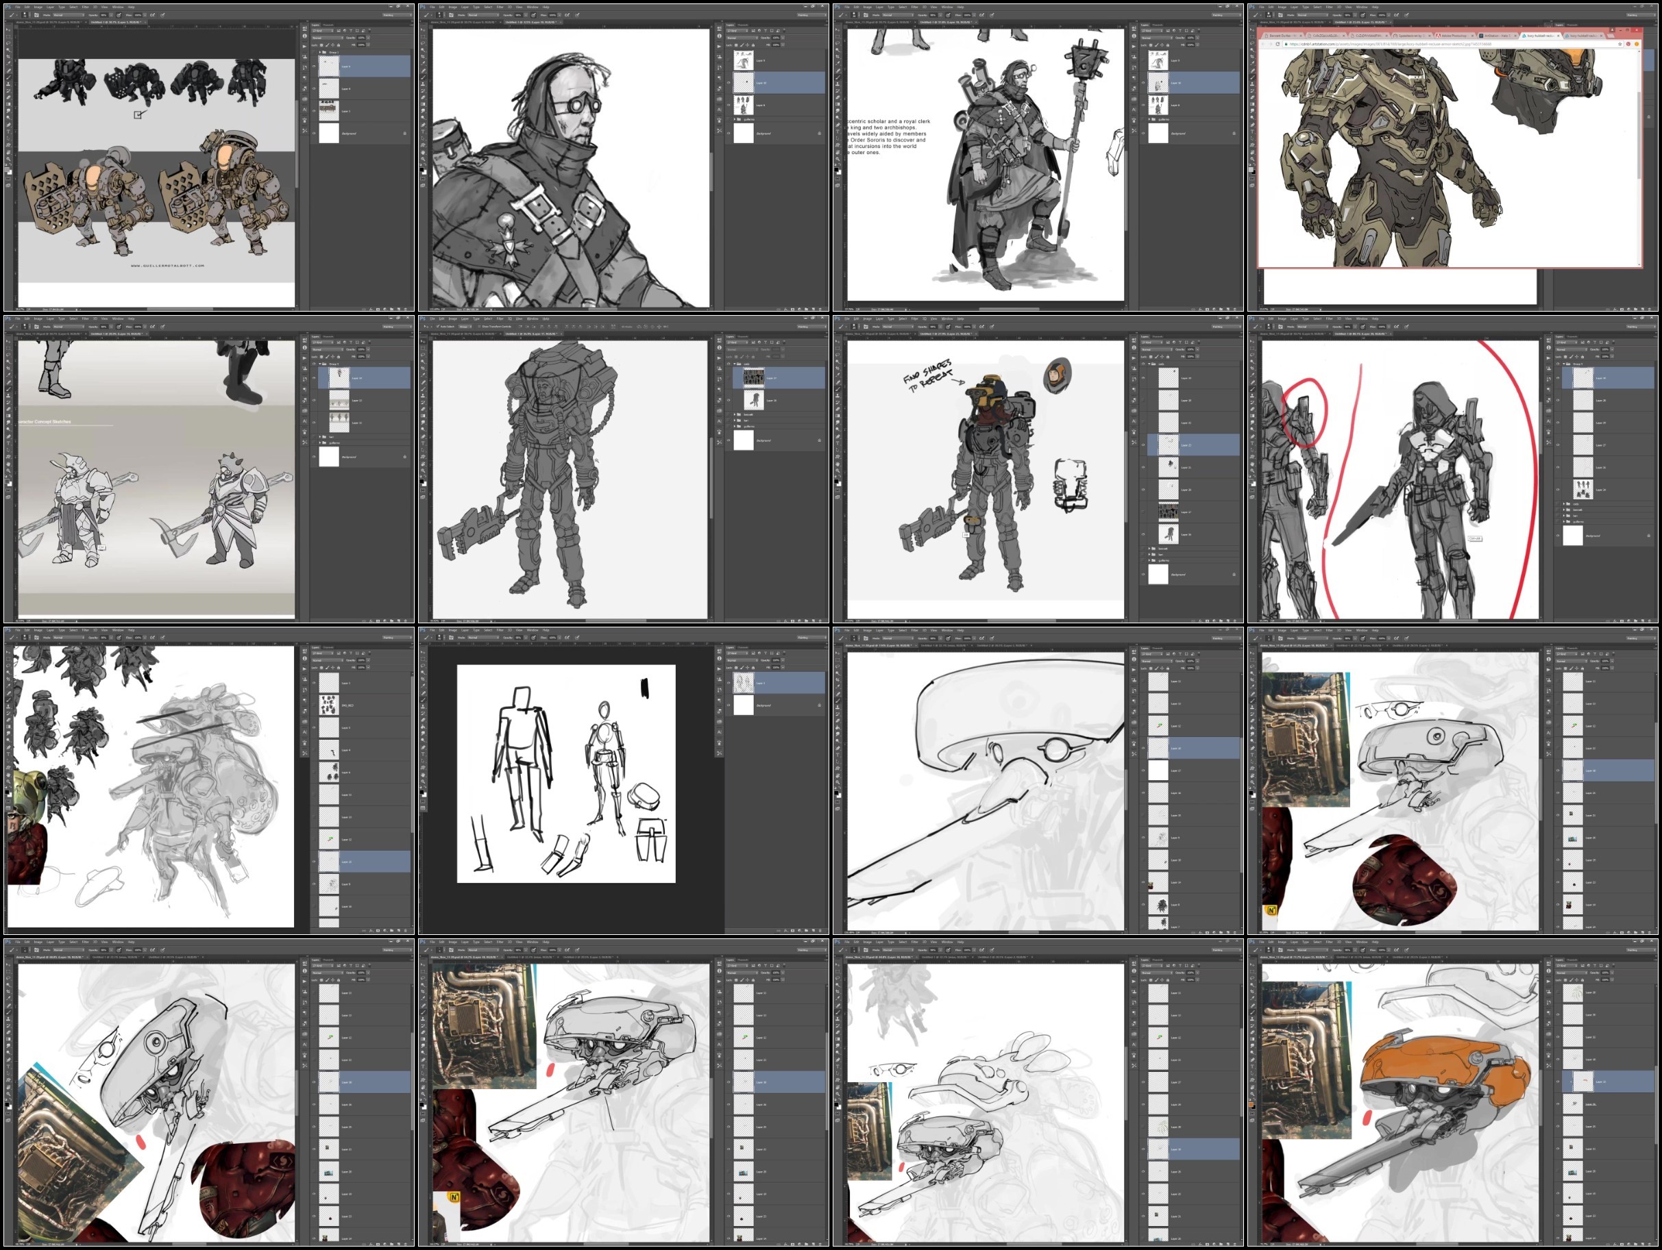Click the lock all padlock icon in the shield-robots frame
This screenshot has width=1662, height=1250.
pos(339,45)
